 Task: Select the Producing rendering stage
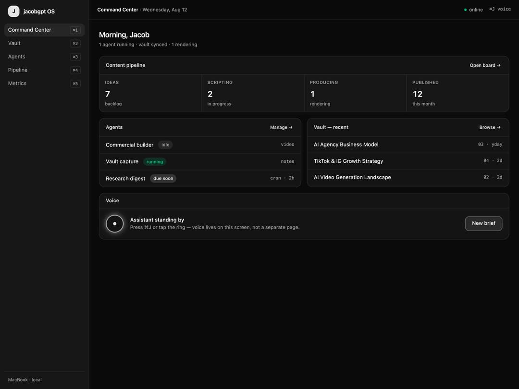pos(355,93)
